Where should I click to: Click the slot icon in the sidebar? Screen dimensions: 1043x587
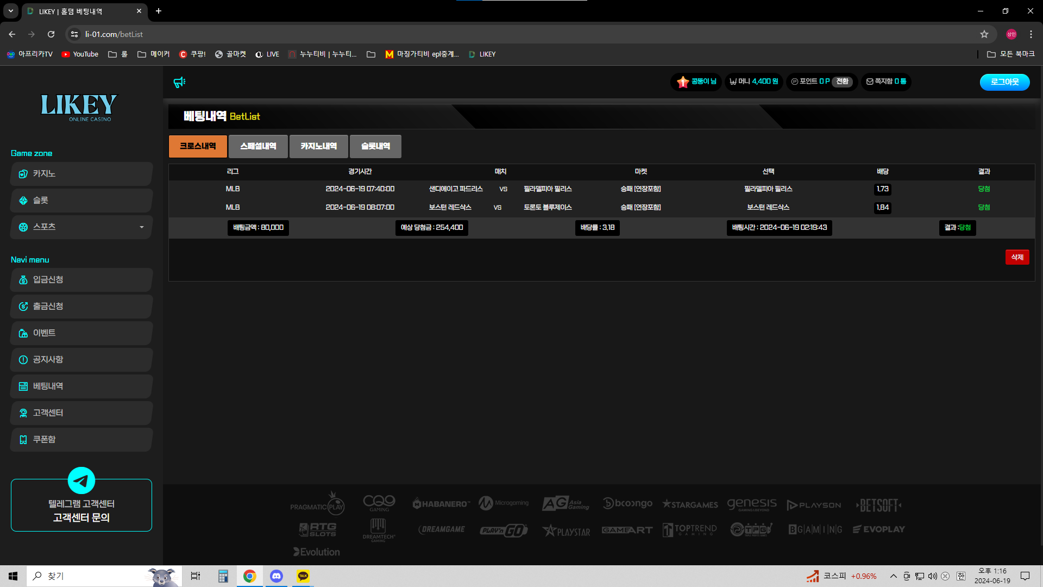[23, 201]
